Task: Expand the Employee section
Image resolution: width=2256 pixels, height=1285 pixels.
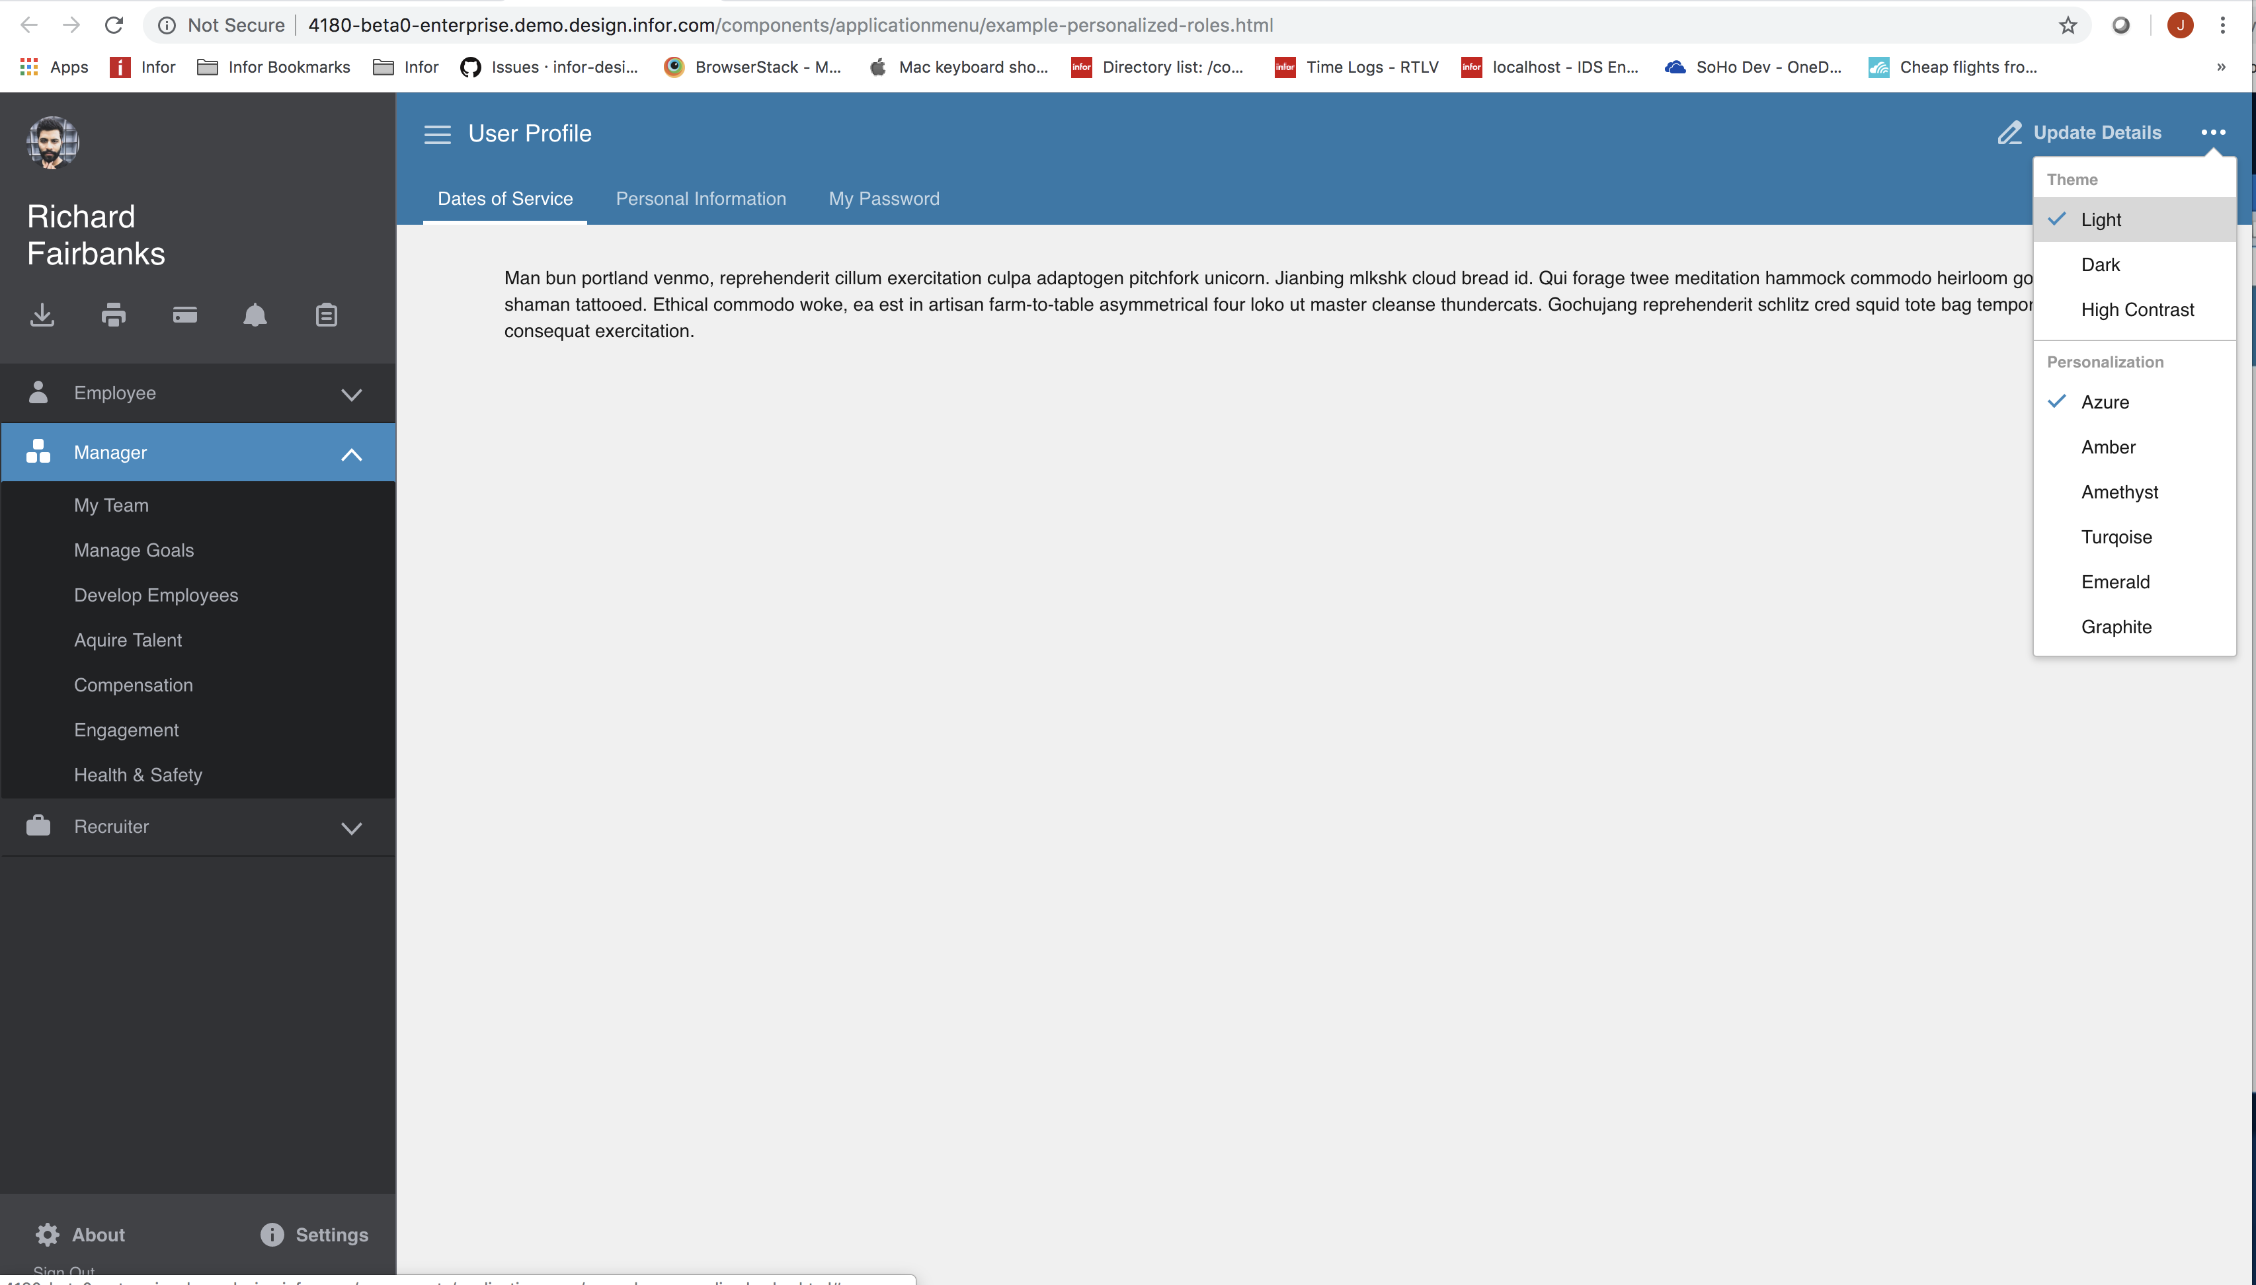Action: coord(351,393)
